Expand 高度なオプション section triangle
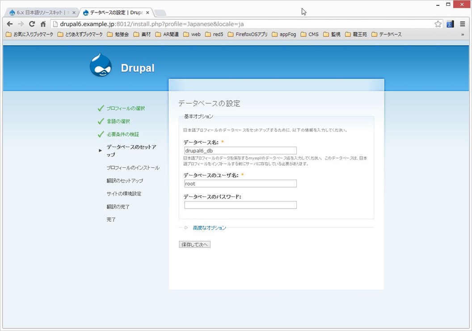The image size is (472, 331). (x=186, y=228)
